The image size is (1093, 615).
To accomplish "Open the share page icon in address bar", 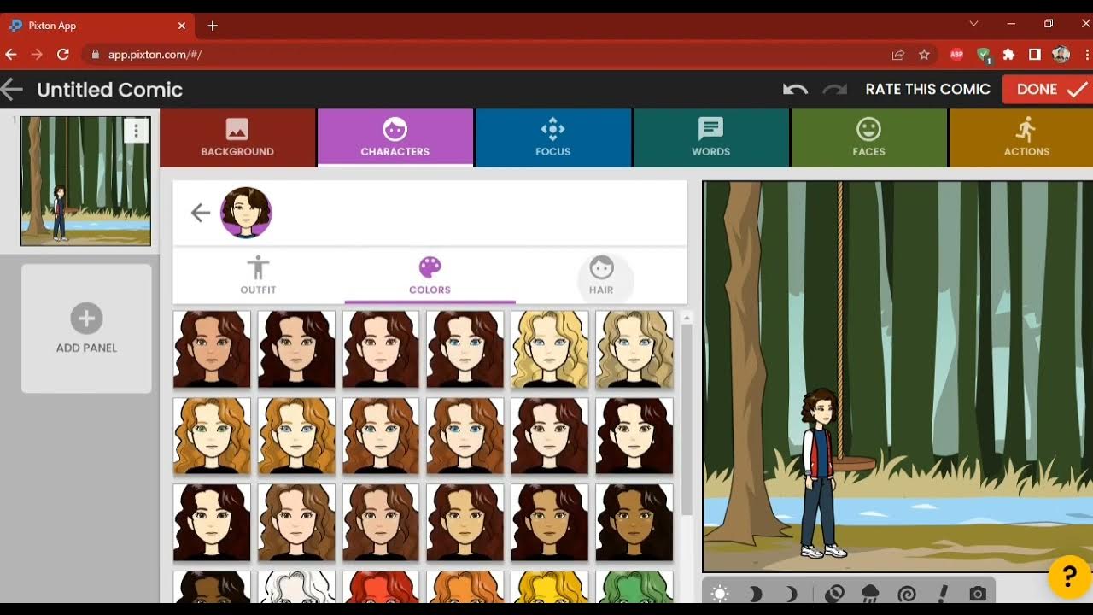I will (x=898, y=55).
